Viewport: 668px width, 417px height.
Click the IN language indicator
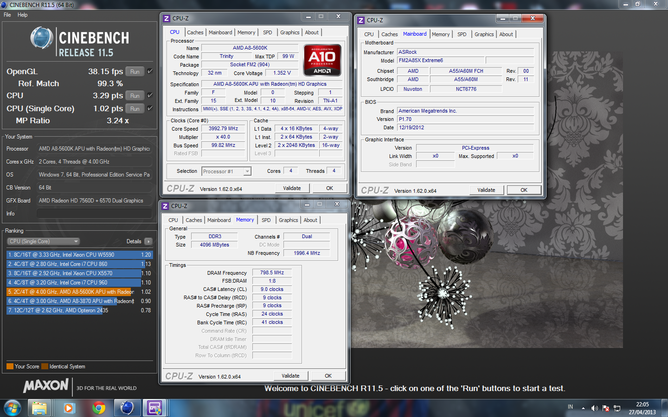[570, 407]
